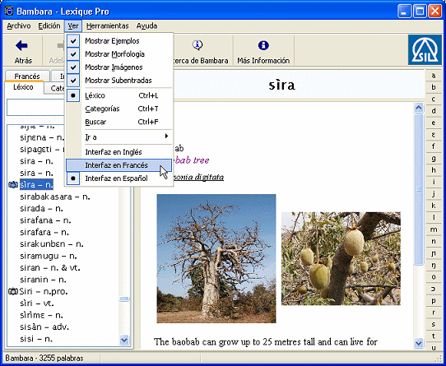Click the entry pane scrollbar thumb
The width and height of the screenshot is (446, 366).
click(x=418, y=189)
